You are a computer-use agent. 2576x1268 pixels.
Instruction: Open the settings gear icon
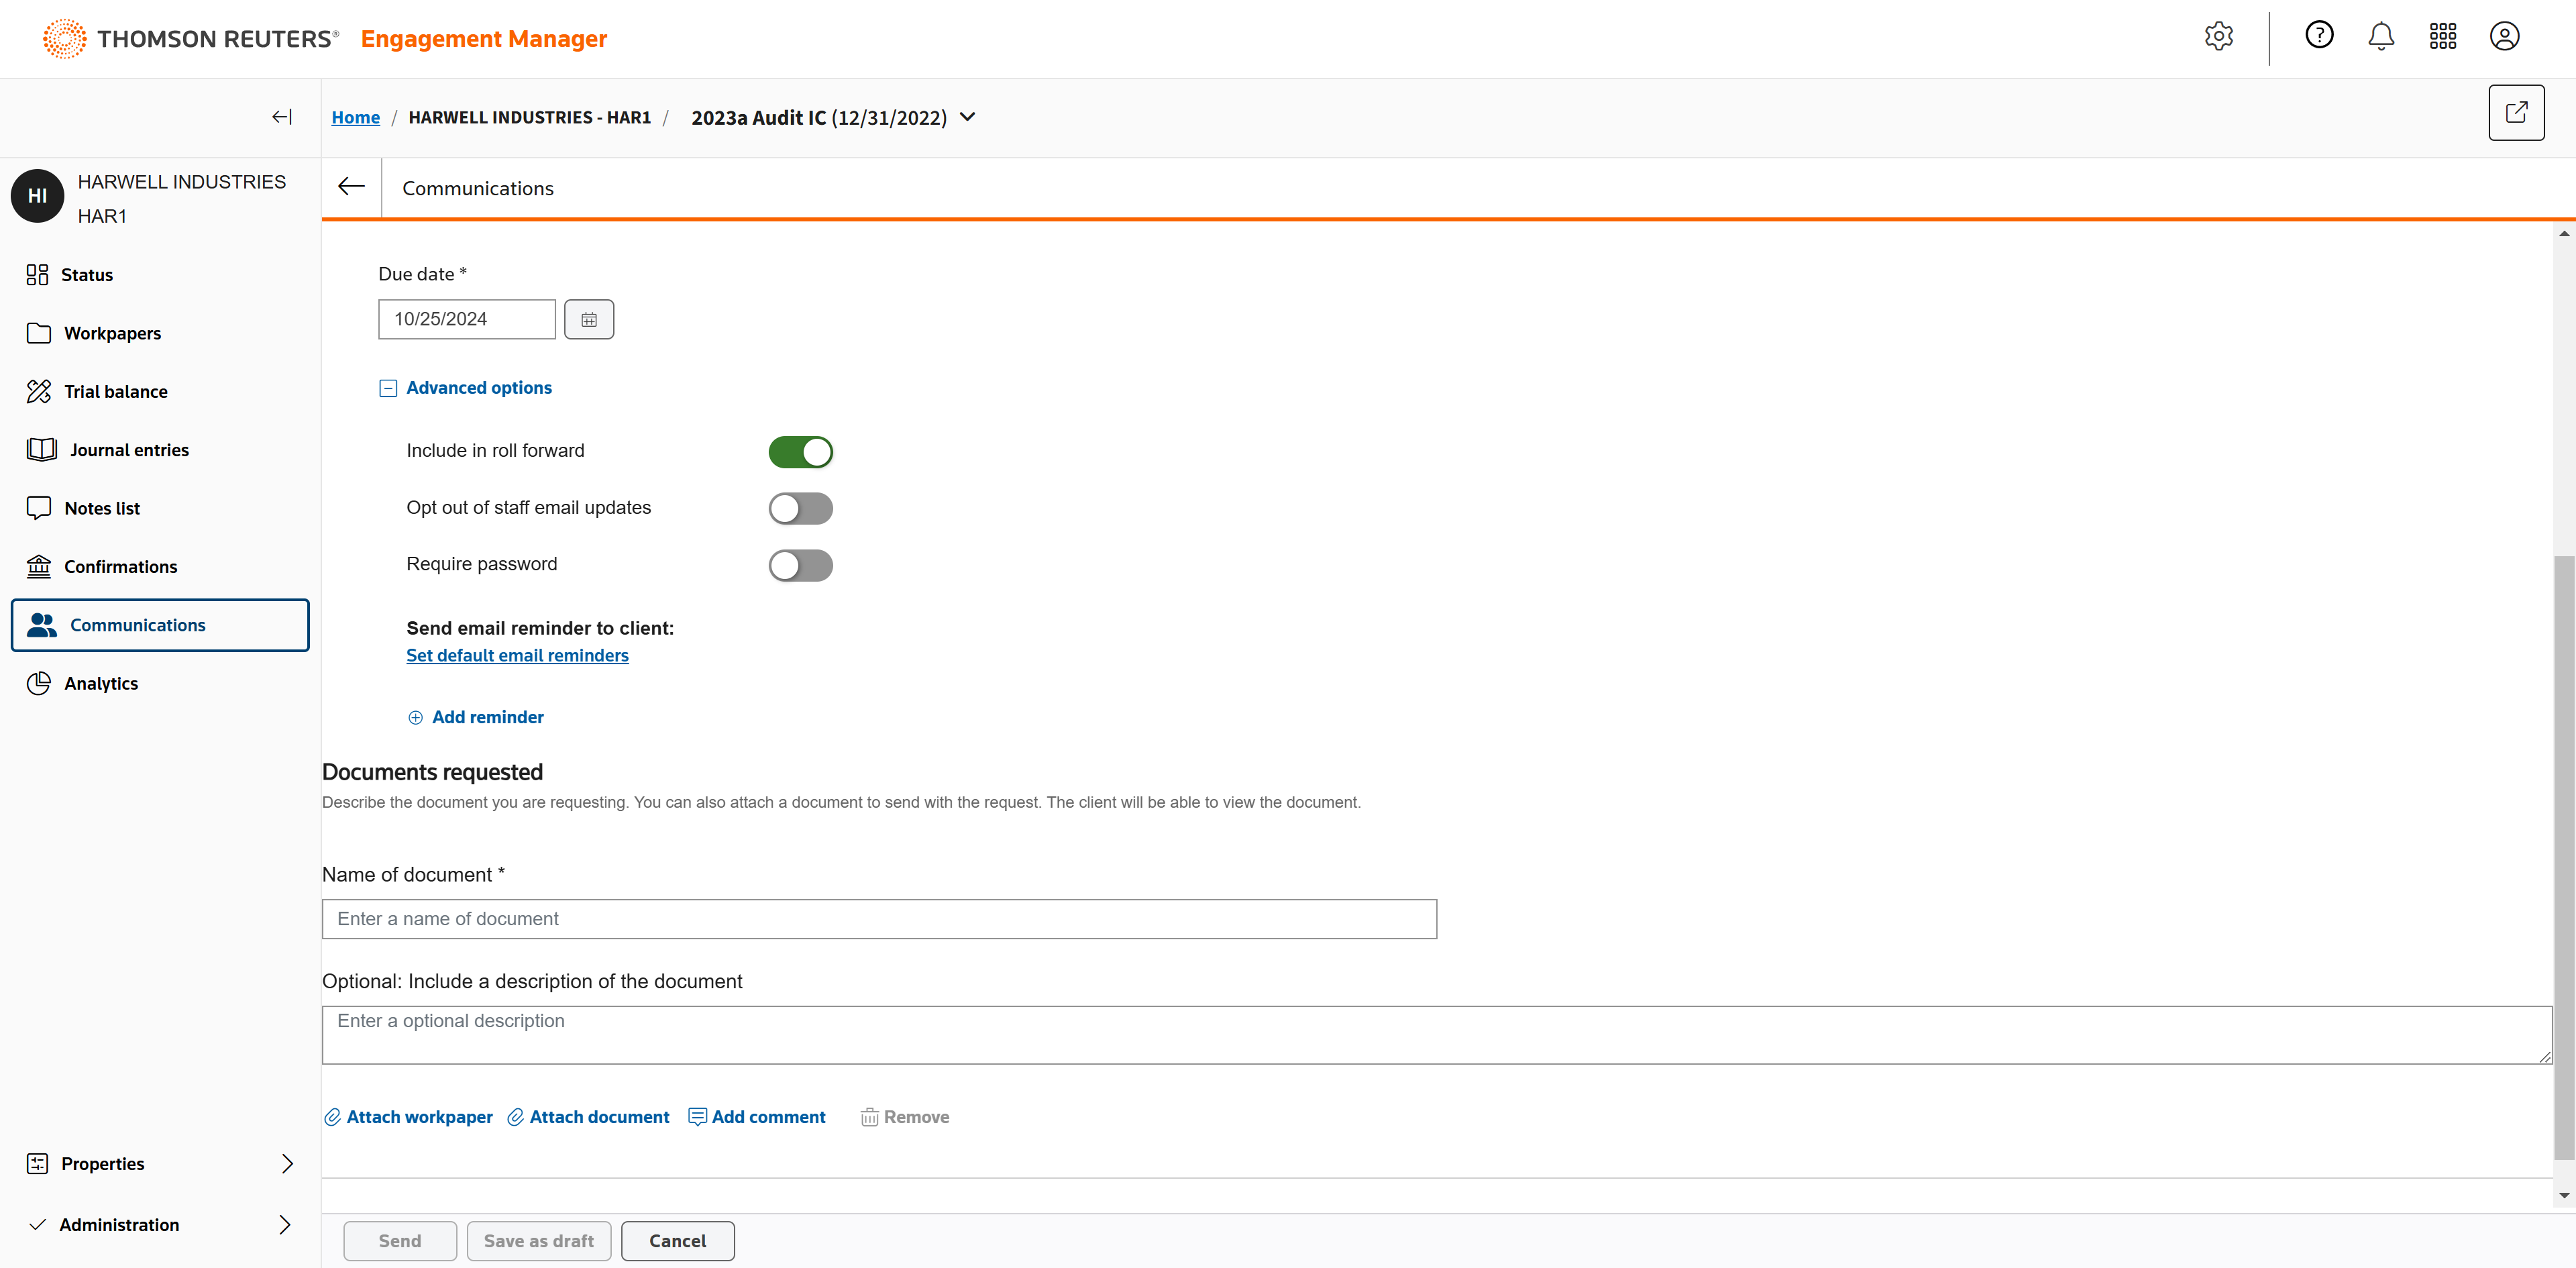pos(2218,37)
